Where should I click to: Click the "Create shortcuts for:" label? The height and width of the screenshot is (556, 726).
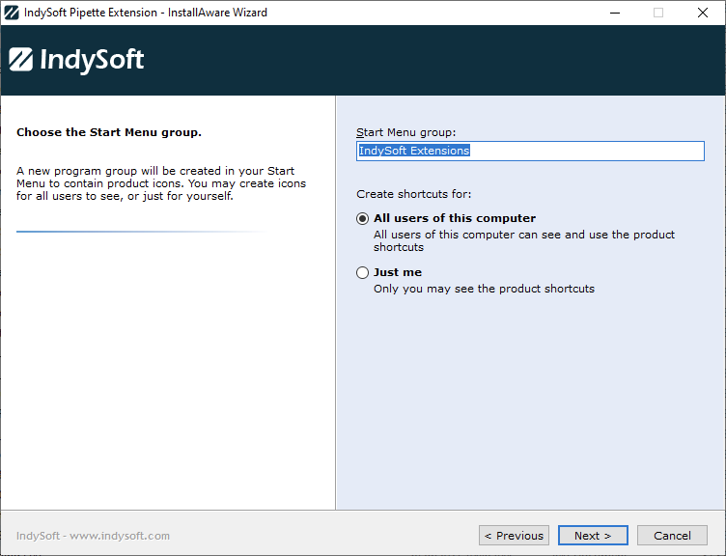tap(414, 194)
